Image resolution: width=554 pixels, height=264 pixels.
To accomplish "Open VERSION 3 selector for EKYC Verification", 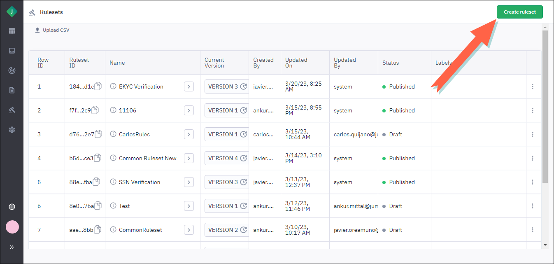I will [226, 86].
